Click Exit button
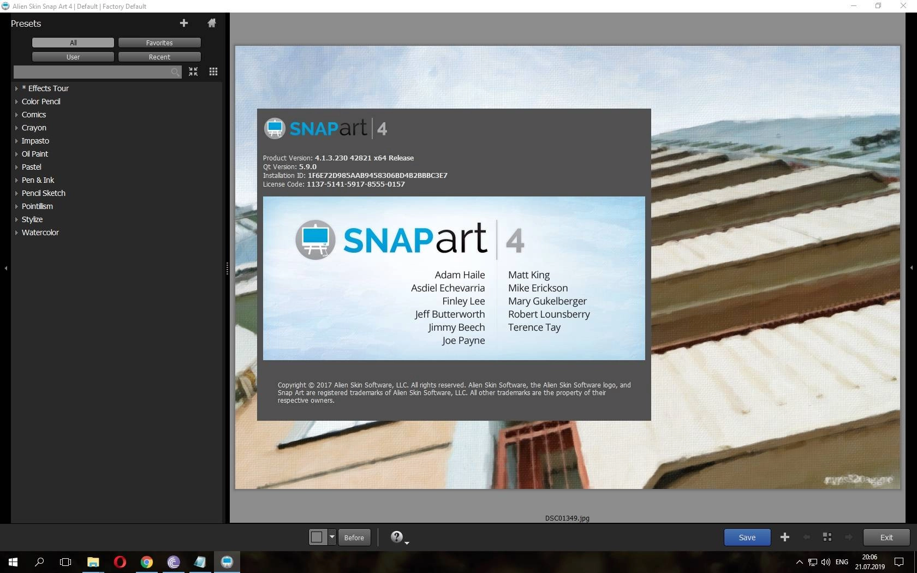This screenshot has width=917, height=573. pos(886,538)
